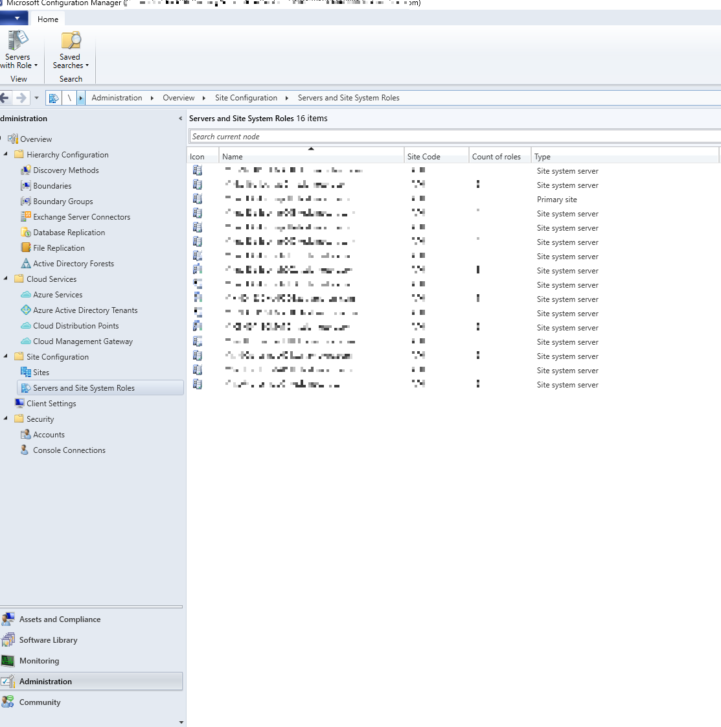
Task: Open Active Directory Forests node
Action: 73,263
